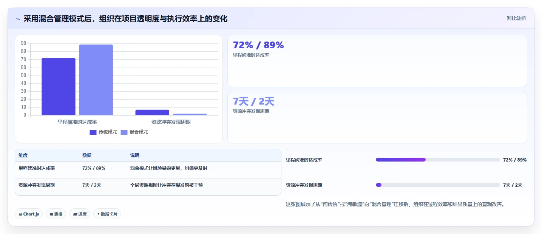Click the lightning icon beside the title
Screen dimensions: 542x234
[18, 19]
